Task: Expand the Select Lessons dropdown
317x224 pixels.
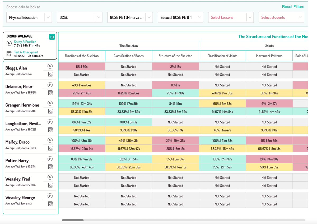Action: point(231,17)
